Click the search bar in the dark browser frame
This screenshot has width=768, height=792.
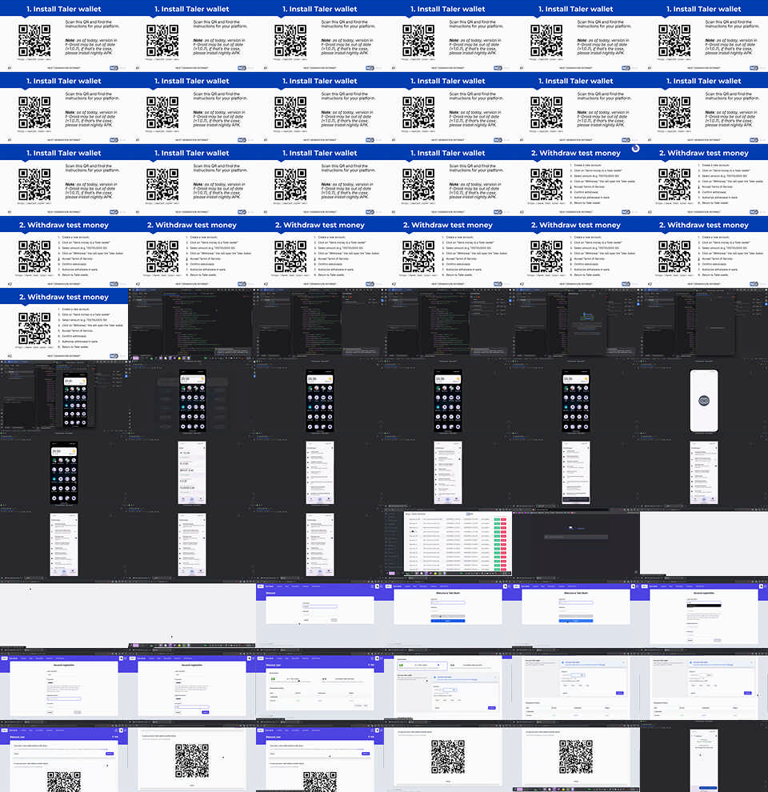(x=575, y=537)
